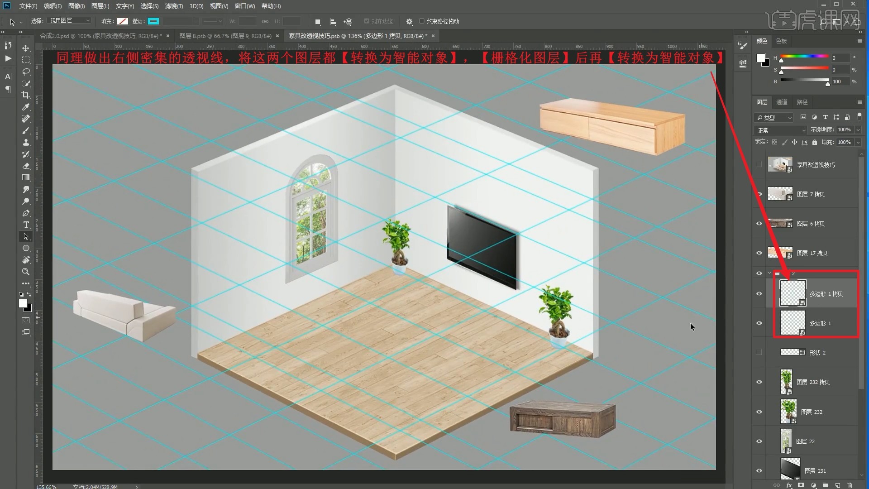This screenshot has height=489, width=869.
Task: Open path alignment options icon
Action: pyautogui.click(x=333, y=22)
